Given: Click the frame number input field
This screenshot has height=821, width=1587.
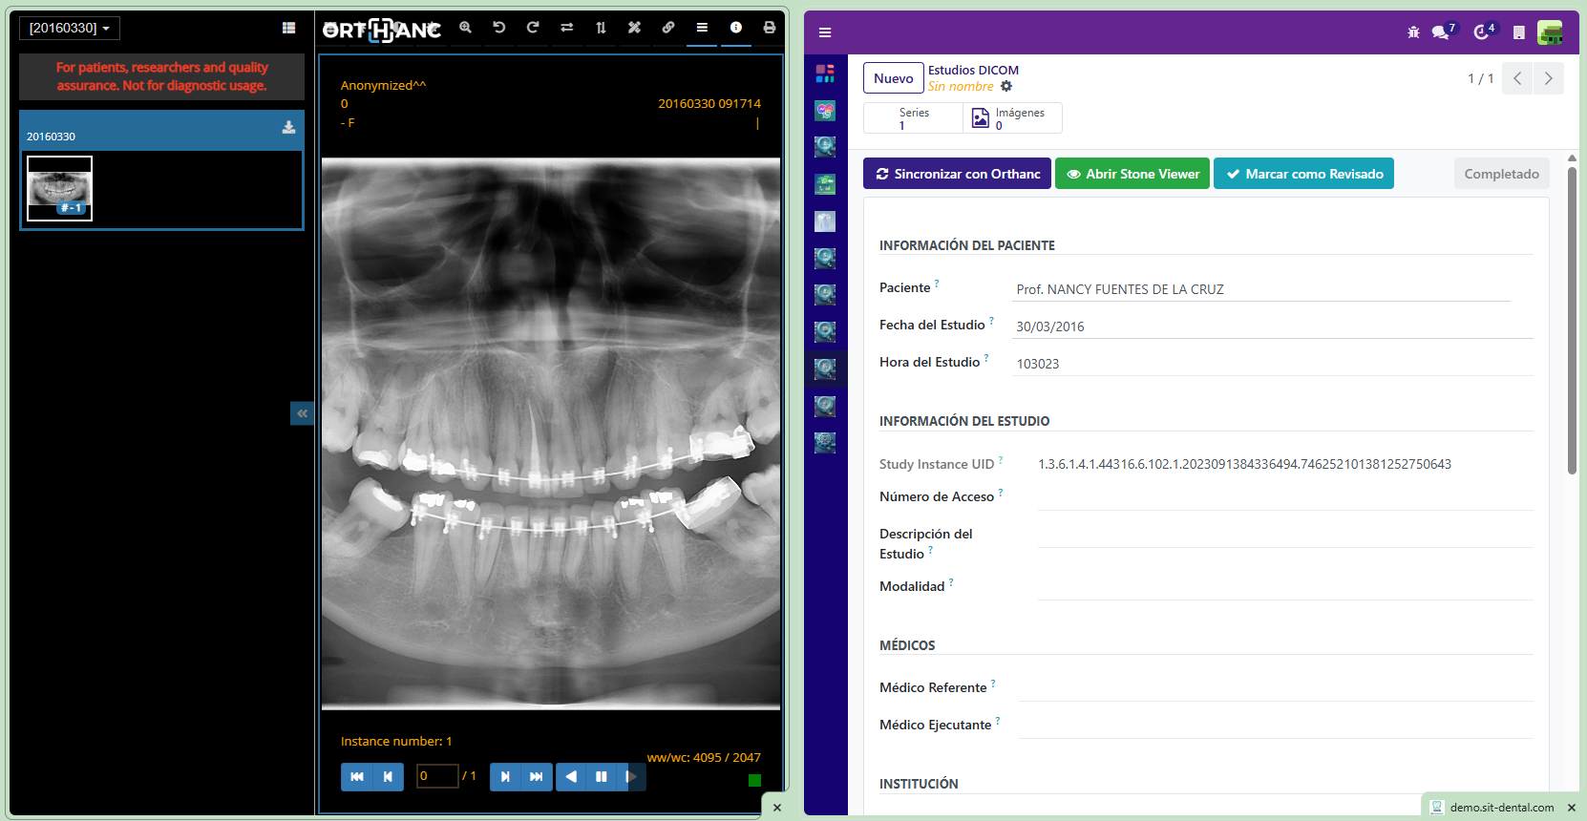Looking at the screenshot, I should pos(437,776).
